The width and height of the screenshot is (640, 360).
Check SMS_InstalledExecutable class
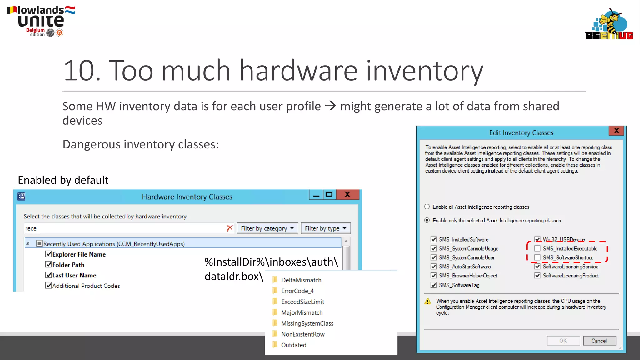point(537,248)
